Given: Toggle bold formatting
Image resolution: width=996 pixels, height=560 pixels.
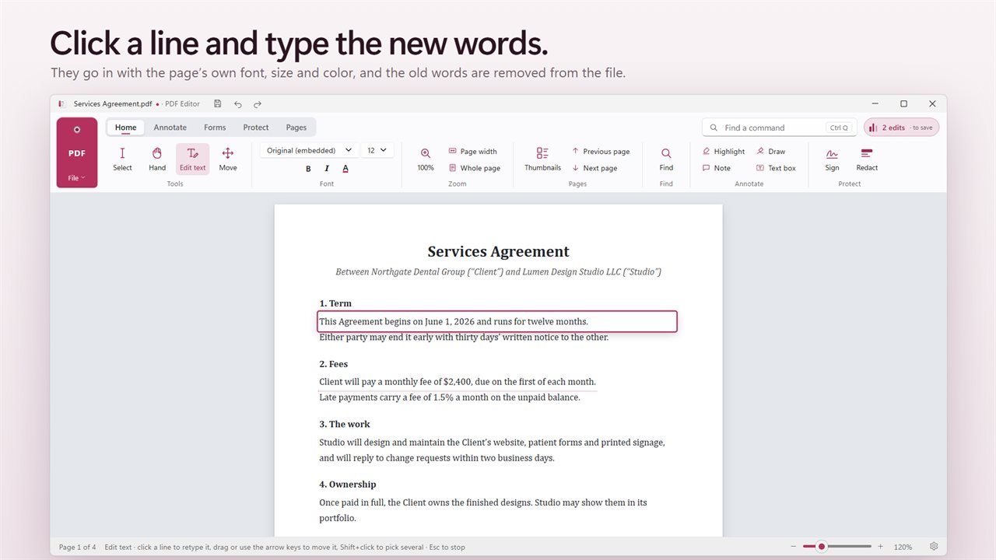Looking at the screenshot, I should [x=308, y=169].
